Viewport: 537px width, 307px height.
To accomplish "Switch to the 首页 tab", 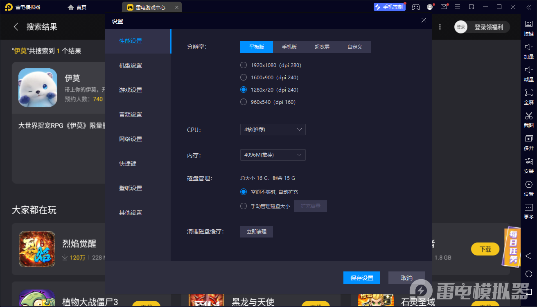I will [77, 7].
